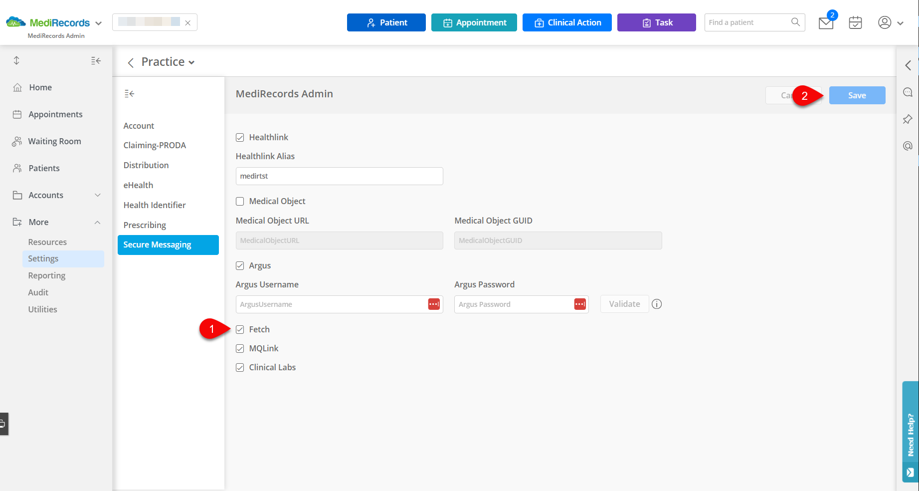
Task: Click the blue Patient button
Action: (x=386, y=22)
